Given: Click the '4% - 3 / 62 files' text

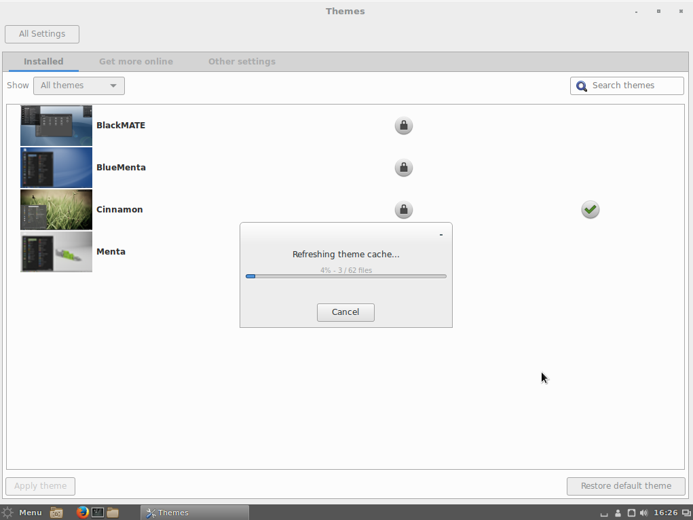Looking at the screenshot, I should click(346, 270).
